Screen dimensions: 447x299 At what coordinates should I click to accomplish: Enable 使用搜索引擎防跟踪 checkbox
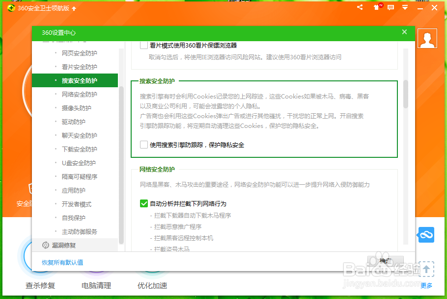(x=143, y=145)
